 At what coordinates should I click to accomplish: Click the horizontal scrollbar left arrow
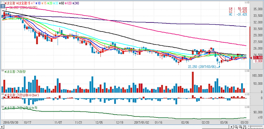(2, 127)
